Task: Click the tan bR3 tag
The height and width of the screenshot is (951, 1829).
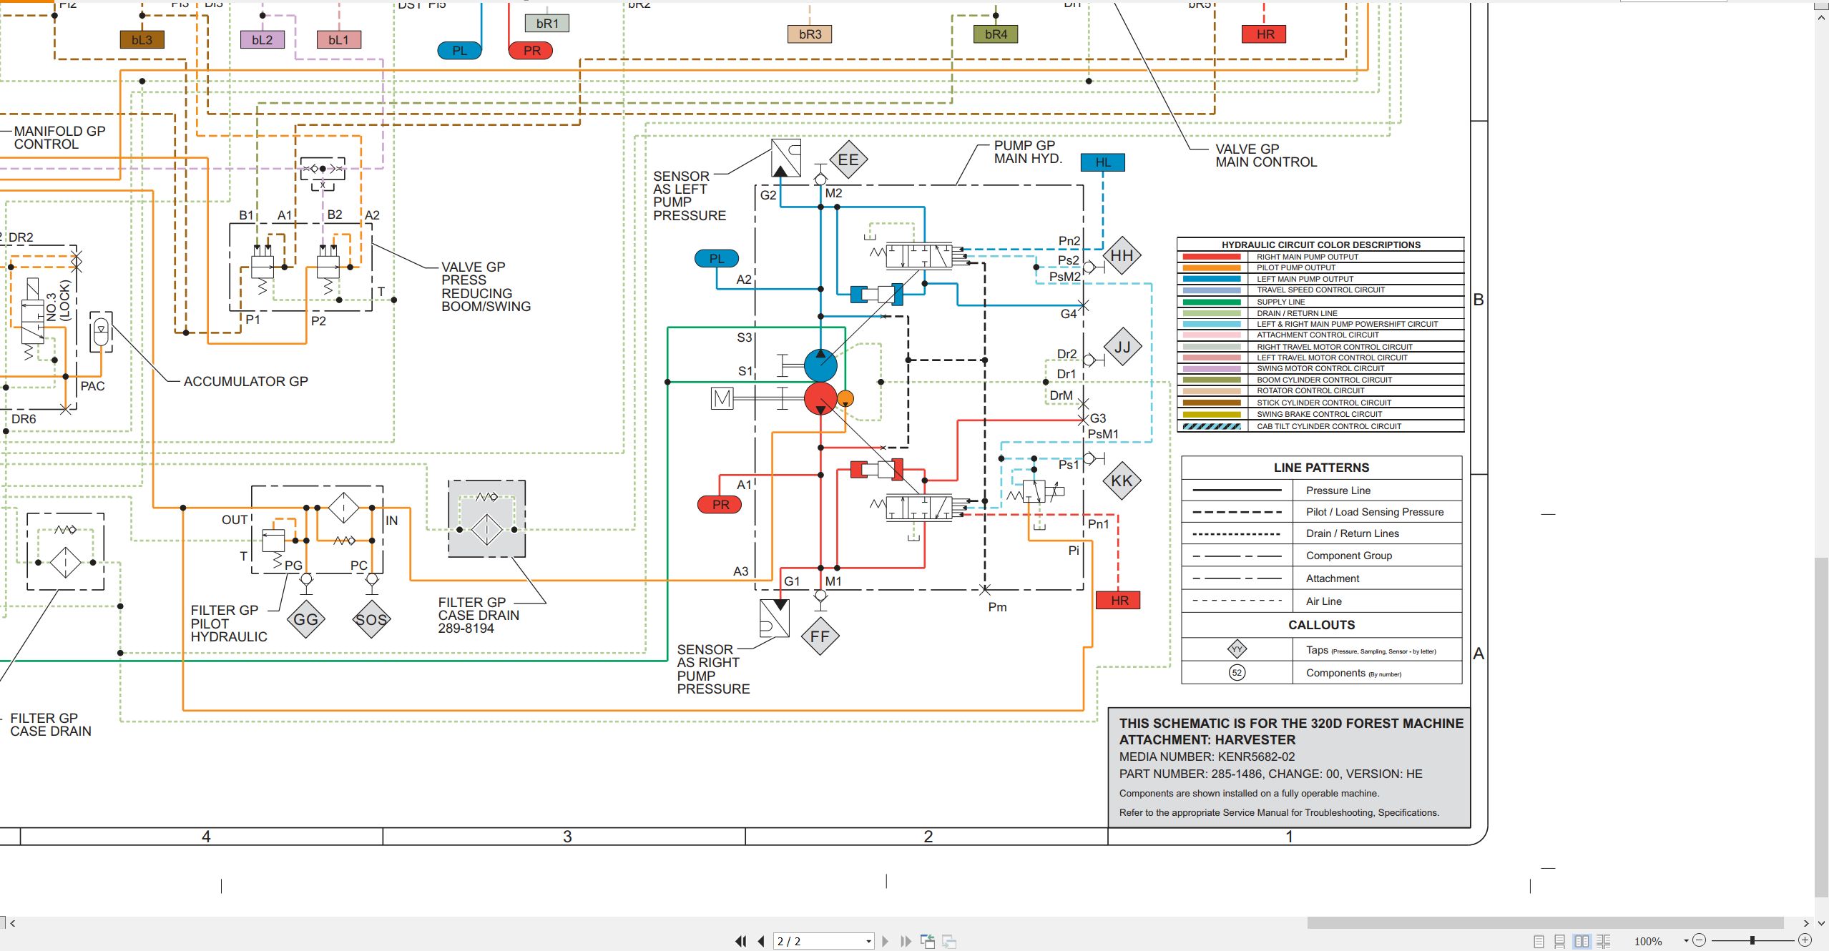Action: tap(810, 34)
